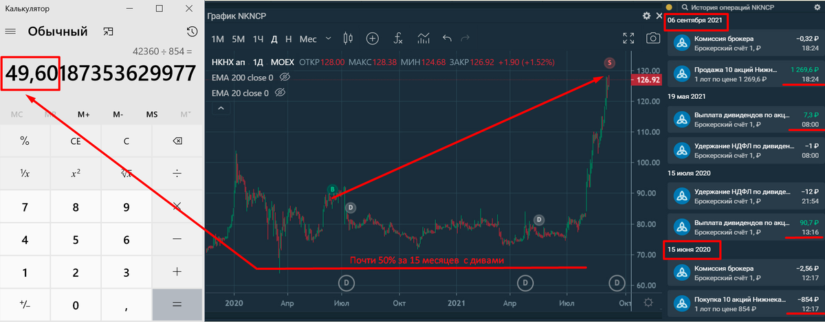The height and width of the screenshot is (322, 825).
Task: Open the calculator hamburger navigation menu
Action: 10,32
